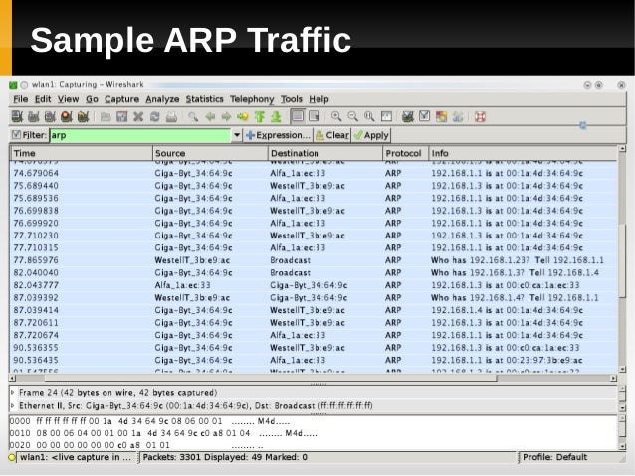Click the Find packet magnifier icon
The width and height of the screenshot is (635, 476).
pos(193,117)
